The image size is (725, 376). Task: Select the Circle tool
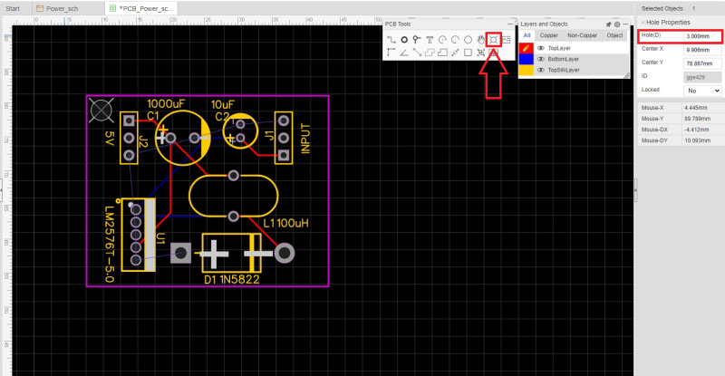point(468,40)
